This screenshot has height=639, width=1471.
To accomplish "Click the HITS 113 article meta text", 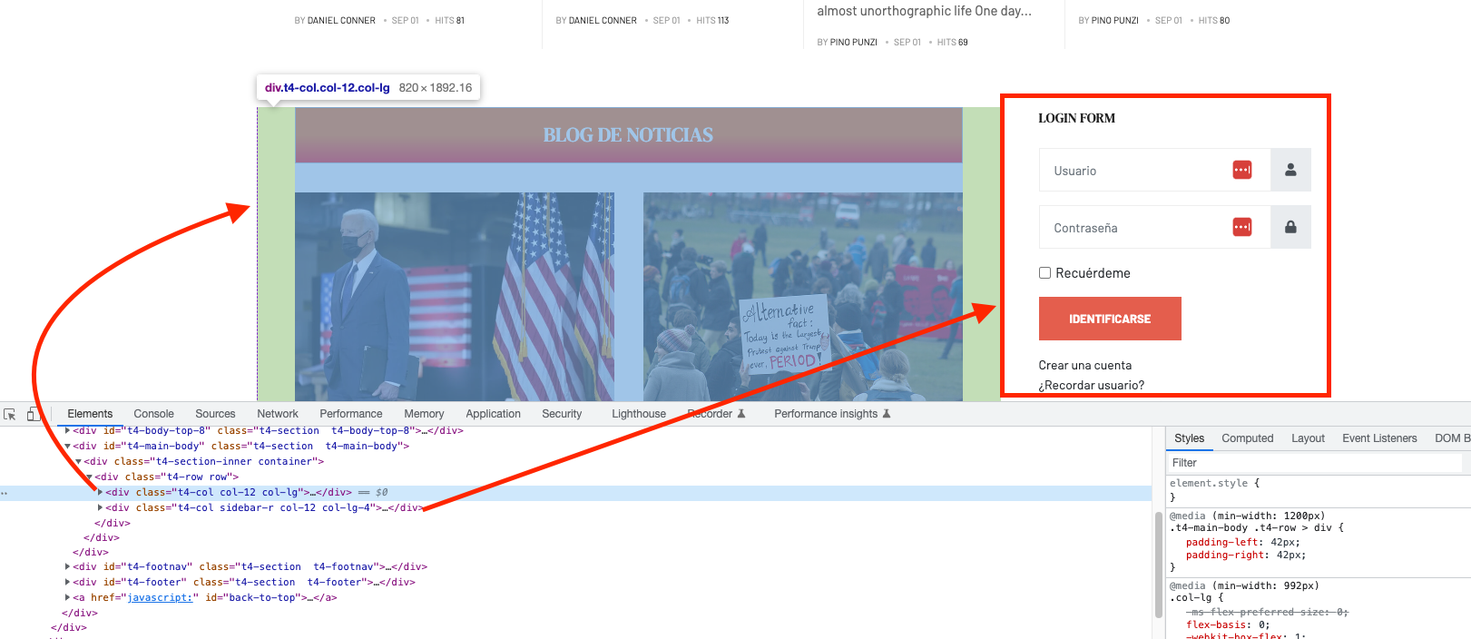I will tap(712, 20).
